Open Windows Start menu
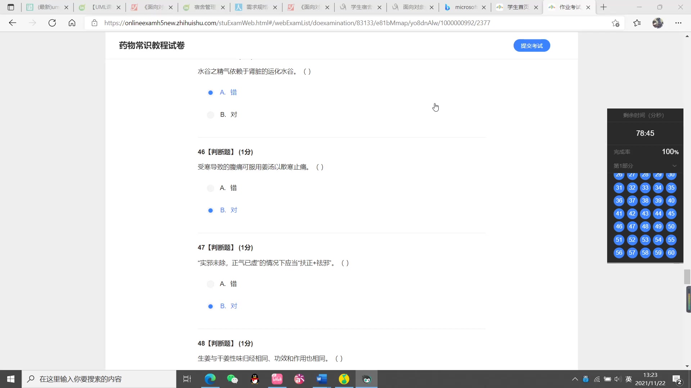This screenshot has width=691, height=388. click(x=11, y=379)
